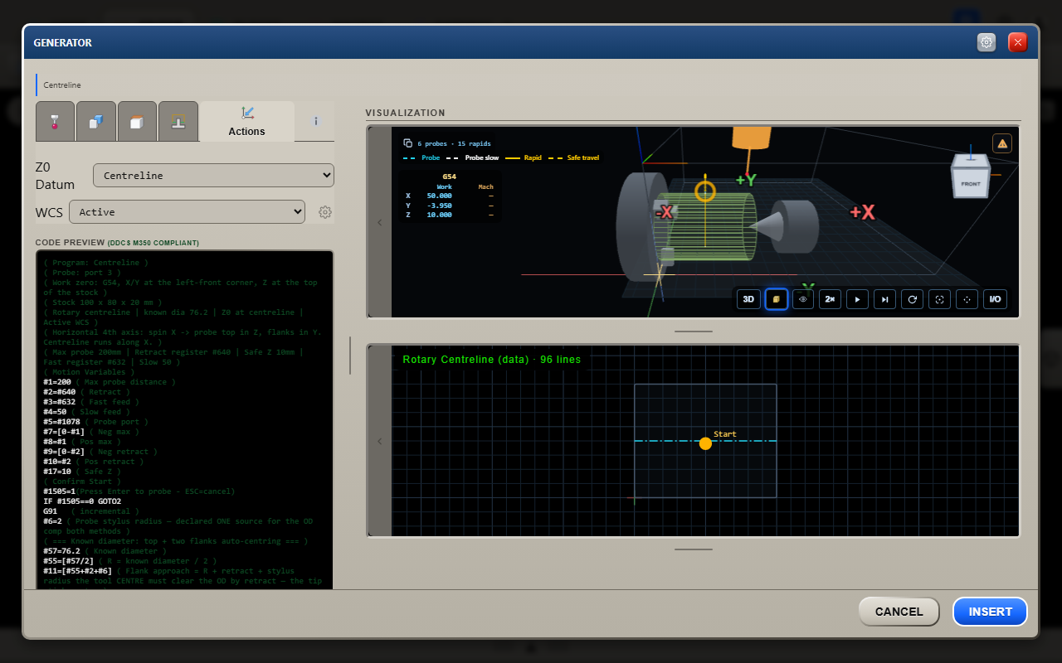
Task: Click the G54 coordinate header
Action: click(449, 177)
